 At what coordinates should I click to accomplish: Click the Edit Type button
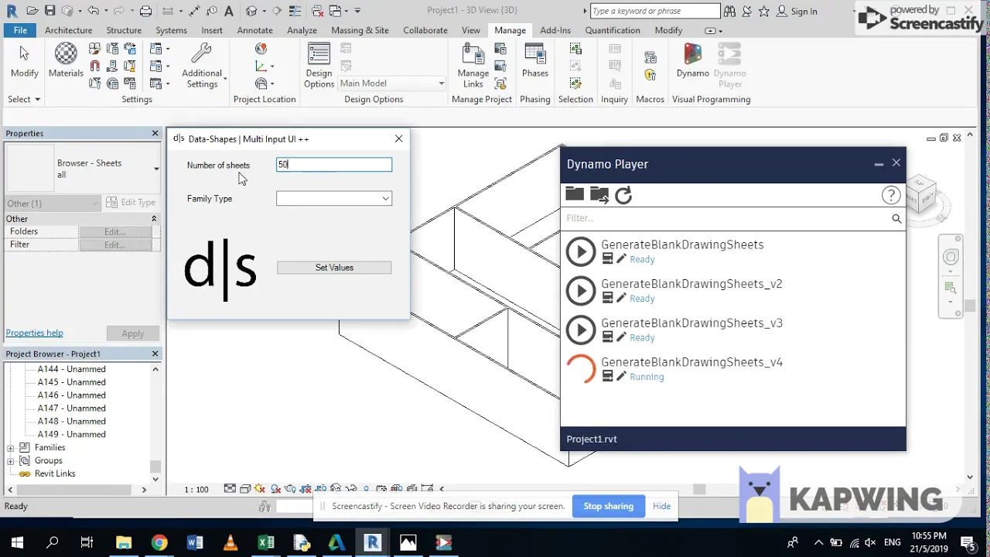coord(131,203)
